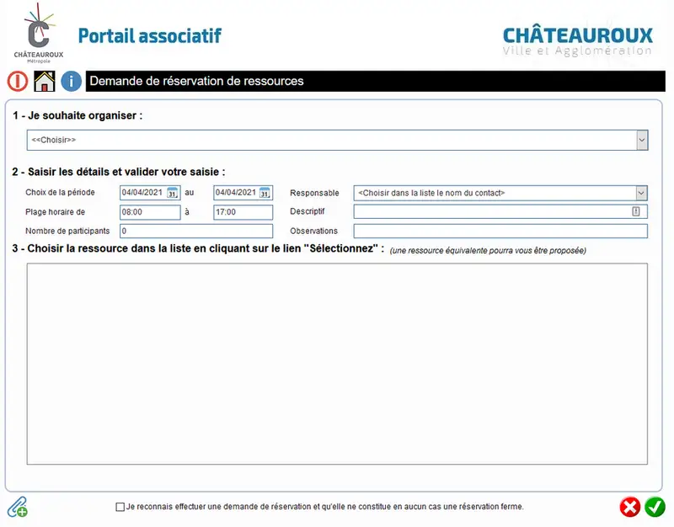Click into the Observations text field
The image size is (674, 527).
pyautogui.click(x=500, y=231)
